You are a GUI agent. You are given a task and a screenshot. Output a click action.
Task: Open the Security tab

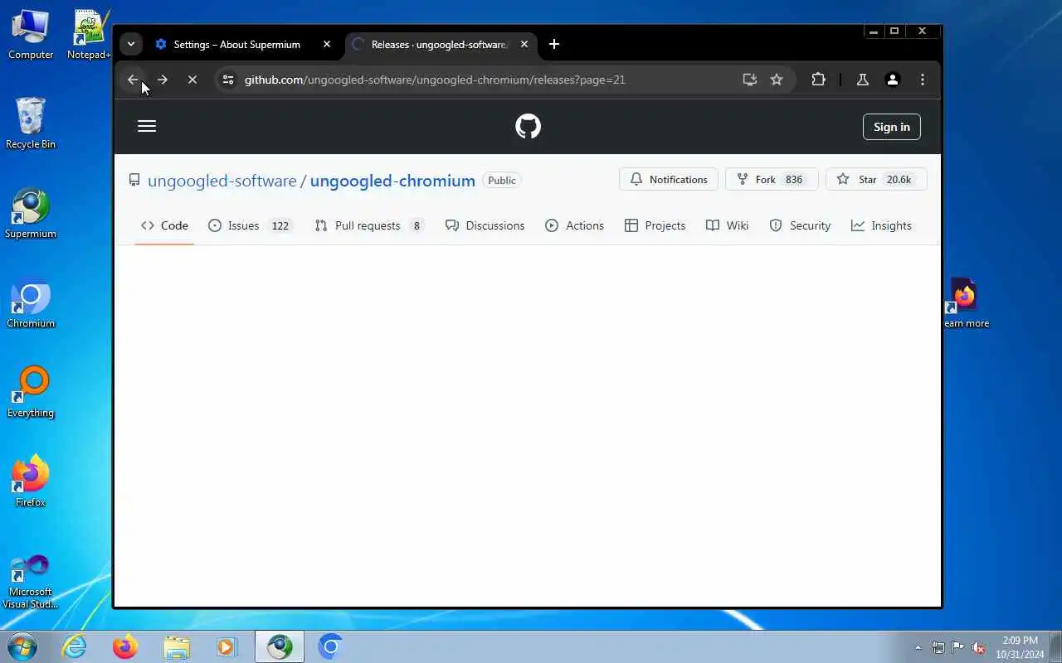click(x=800, y=225)
